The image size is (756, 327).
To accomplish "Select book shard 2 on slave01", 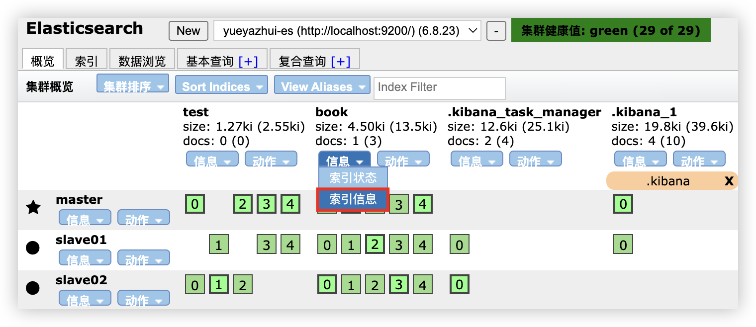I will (375, 245).
